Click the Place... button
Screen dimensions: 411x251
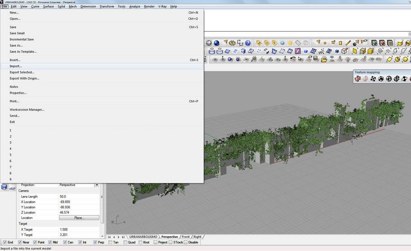(79, 218)
